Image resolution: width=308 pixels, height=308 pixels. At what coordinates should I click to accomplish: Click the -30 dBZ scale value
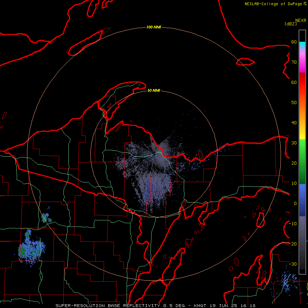(293, 264)
